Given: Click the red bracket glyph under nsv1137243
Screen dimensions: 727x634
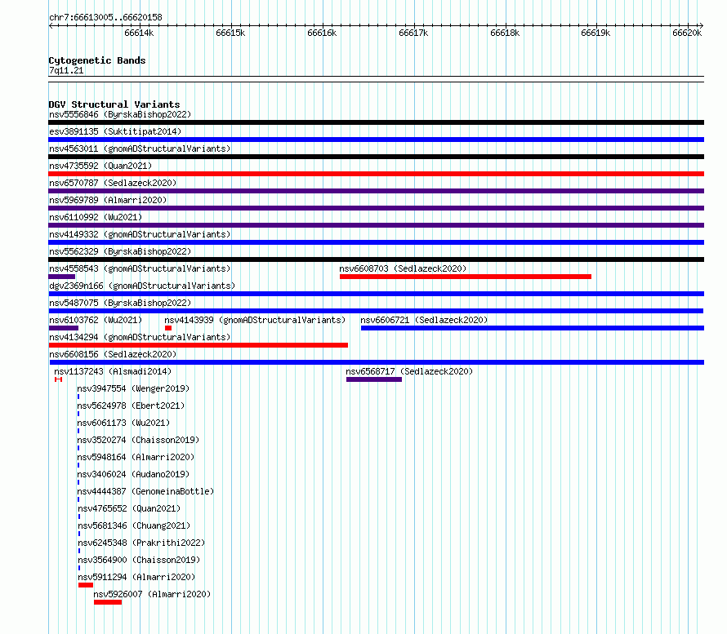Looking at the screenshot, I should pyautogui.click(x=59, y=379).
